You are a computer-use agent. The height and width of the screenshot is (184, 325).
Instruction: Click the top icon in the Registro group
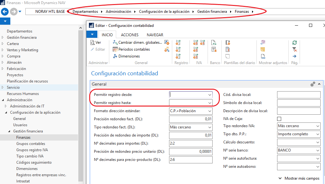[178, 42]
